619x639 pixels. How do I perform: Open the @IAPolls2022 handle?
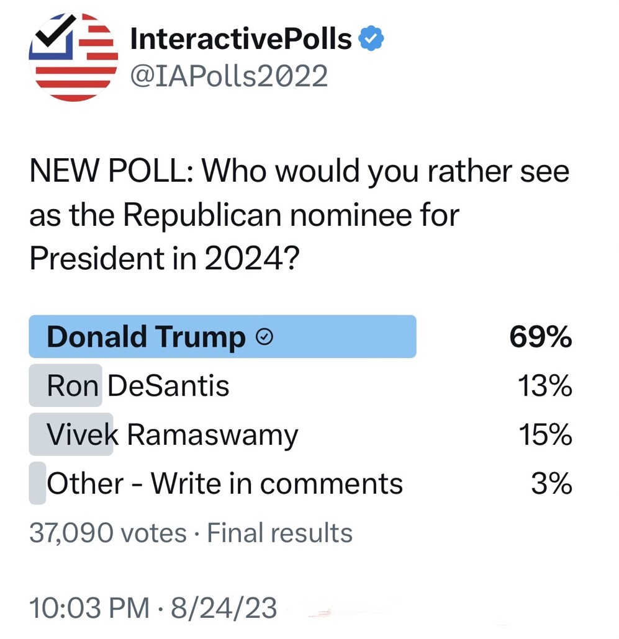pyautogui.click(x=228, y=76)
